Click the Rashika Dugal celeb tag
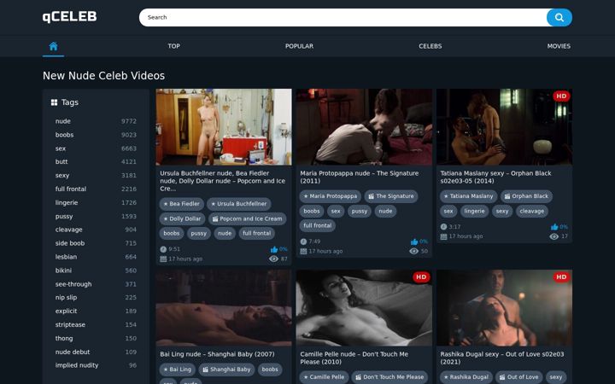Screen dimensions: 615x384 pos(466,377)
